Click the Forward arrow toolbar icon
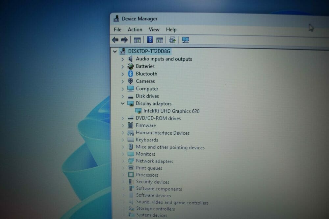Image resolution: width=329 pixels, height=219 pixels. [124, 40]
